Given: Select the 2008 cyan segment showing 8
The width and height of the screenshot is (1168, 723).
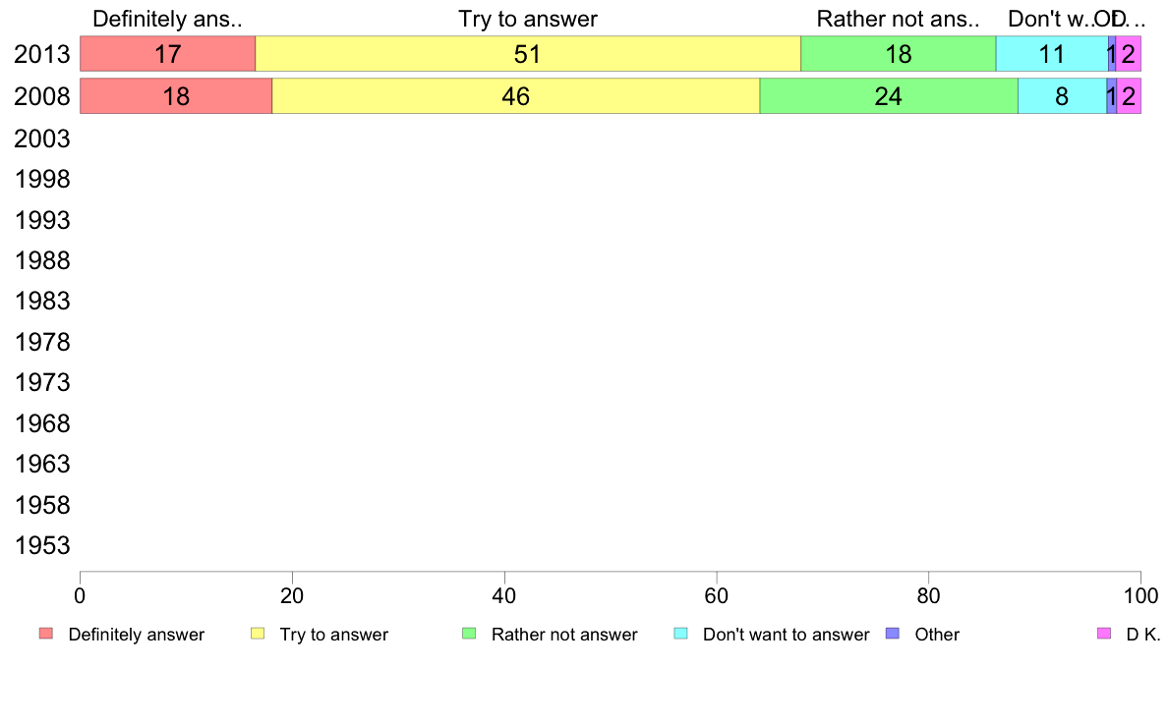Looking at the screenshot, I should (1062, 96).
